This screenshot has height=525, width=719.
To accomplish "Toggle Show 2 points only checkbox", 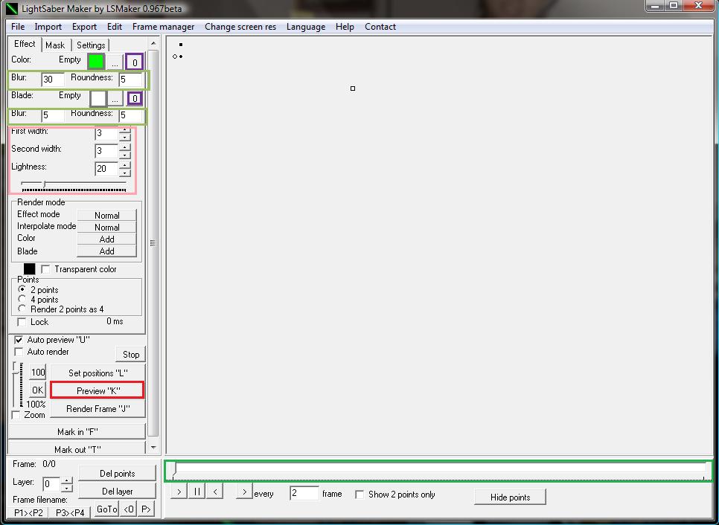I will (x=360, y=495).
